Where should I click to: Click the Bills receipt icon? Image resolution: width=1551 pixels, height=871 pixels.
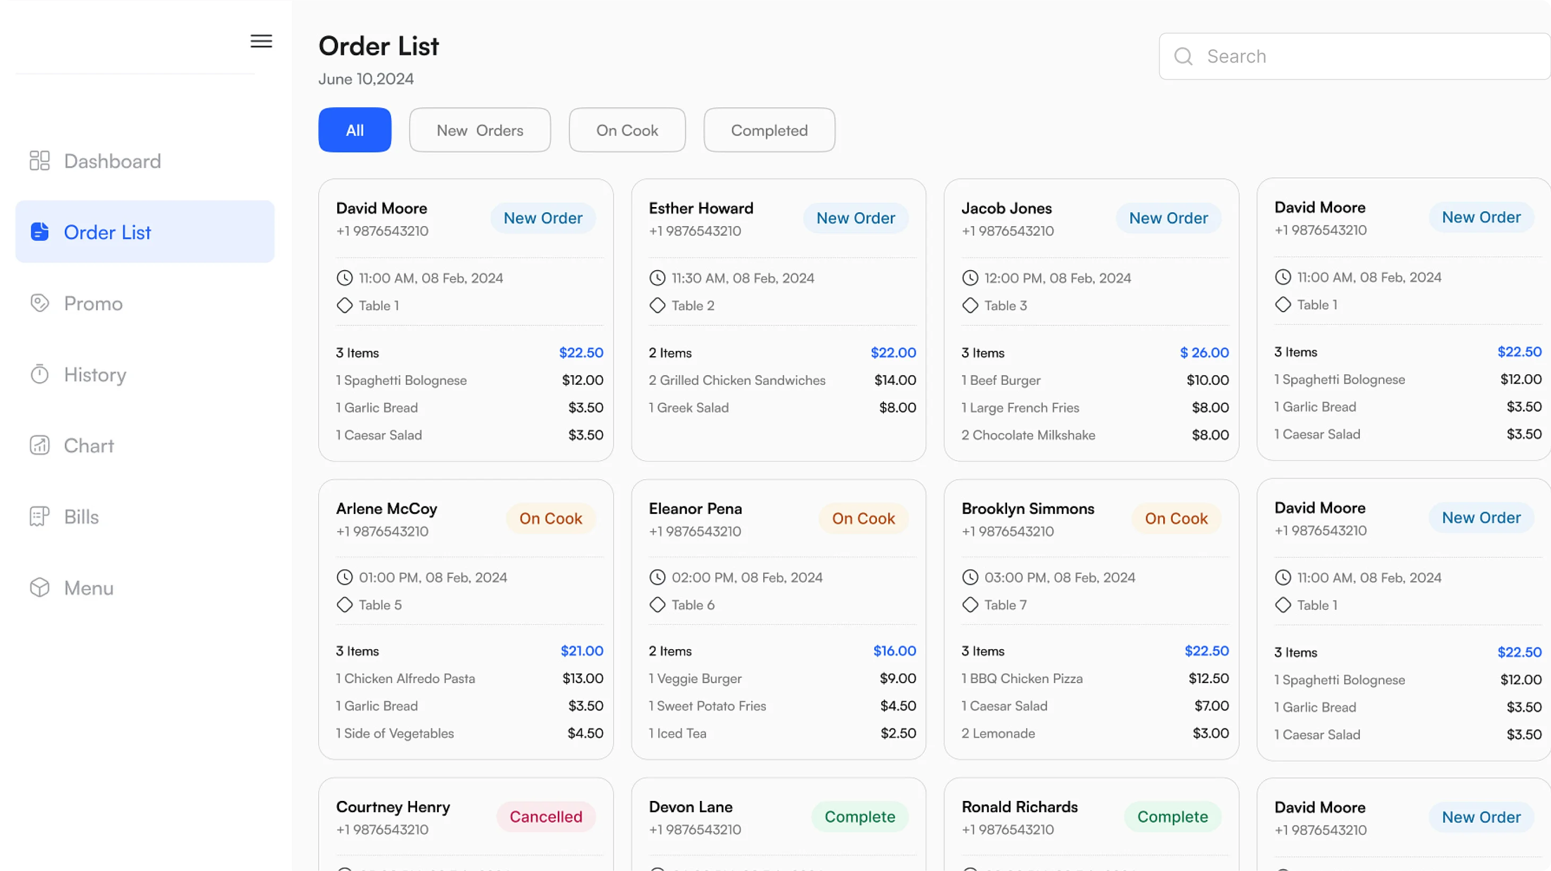40,516
